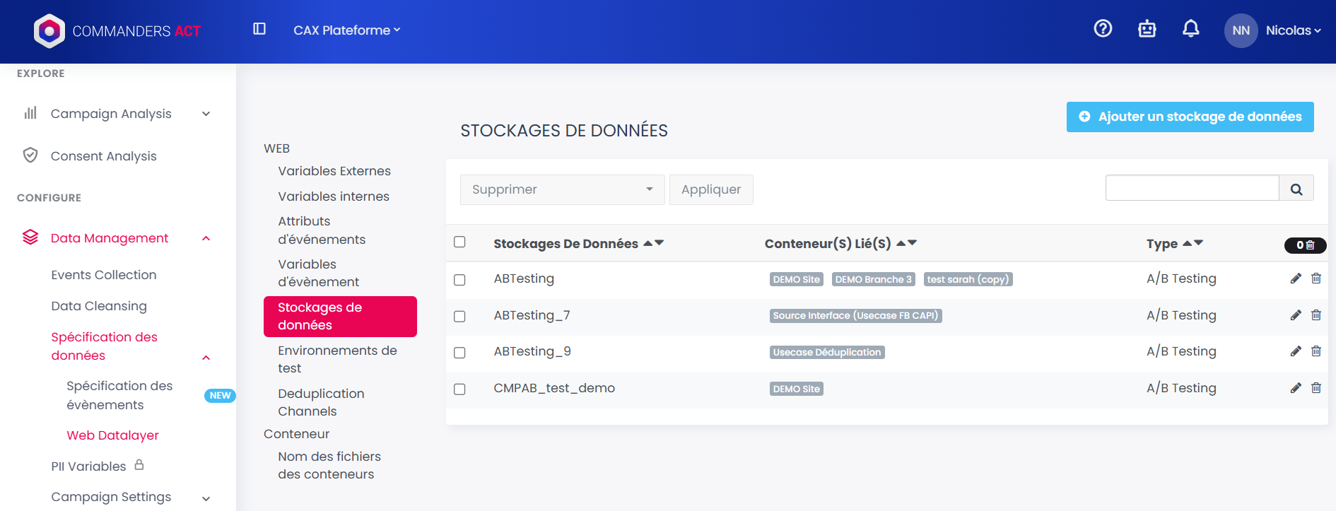This screenshot has width=1336, height=511.
Task: Delete CMPAB_test_demo using its trash icon
Action: tap(1316, 388)
